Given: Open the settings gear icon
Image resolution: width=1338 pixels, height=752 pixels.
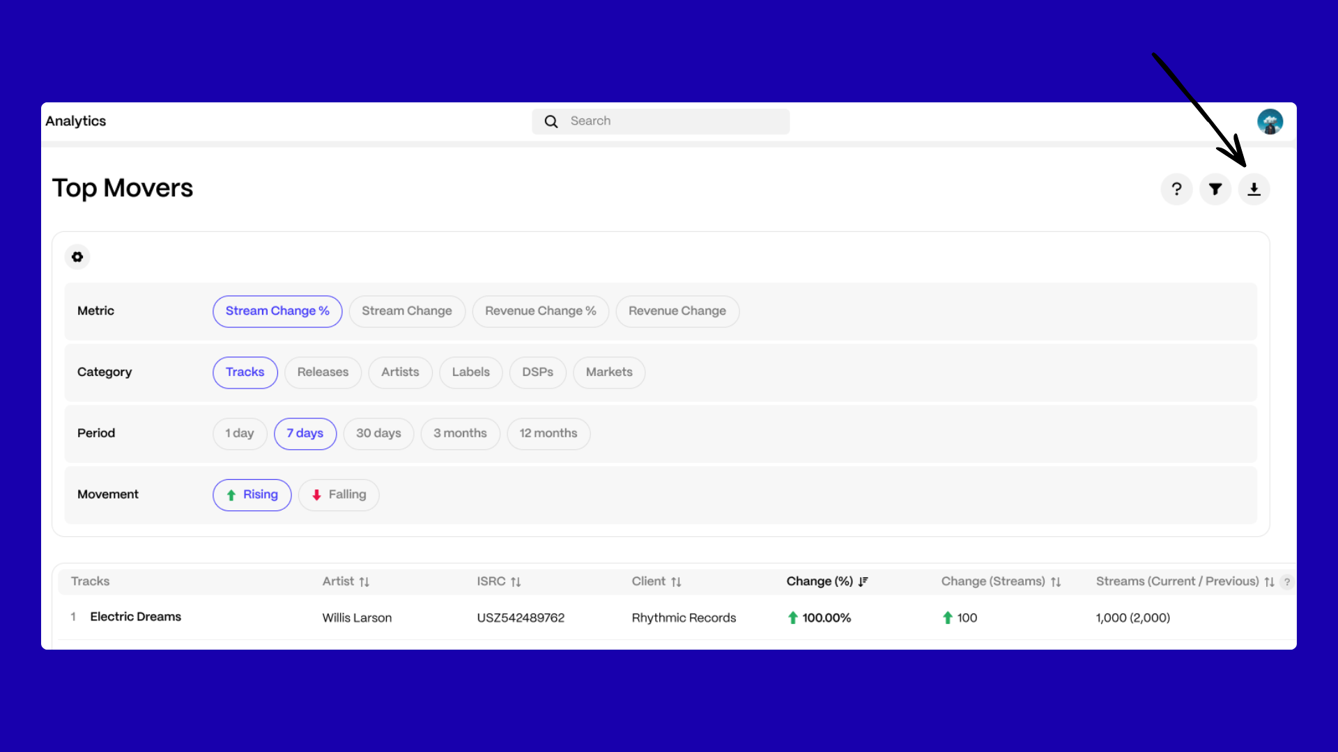Looking at the screenshot, I should pyautogui.click(x=77, y=257).
